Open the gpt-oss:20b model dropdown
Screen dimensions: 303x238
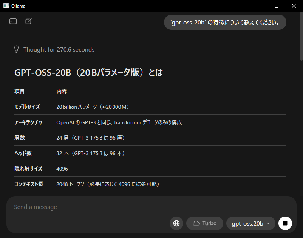click(250, 223)
